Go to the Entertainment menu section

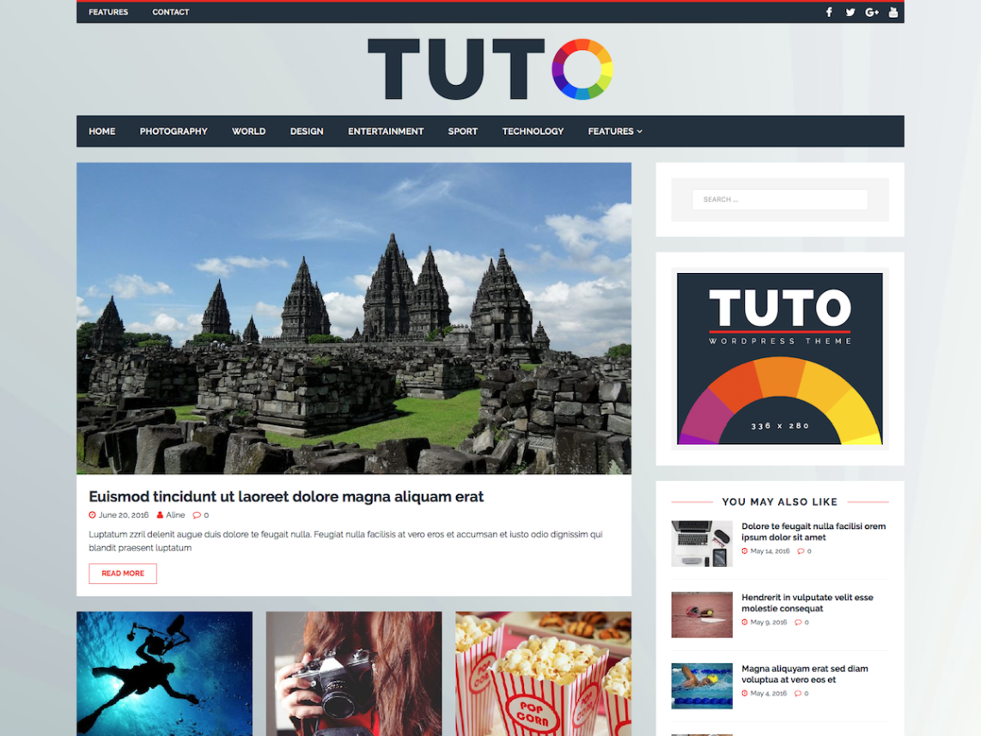385,131
